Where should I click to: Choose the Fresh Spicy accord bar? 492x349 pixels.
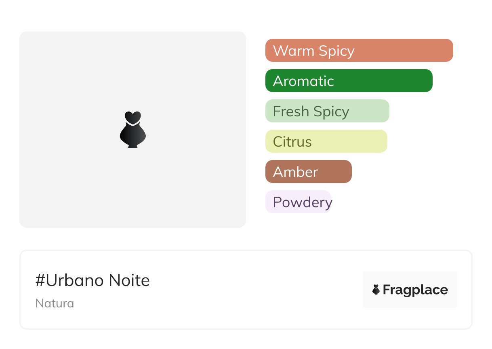327,111
